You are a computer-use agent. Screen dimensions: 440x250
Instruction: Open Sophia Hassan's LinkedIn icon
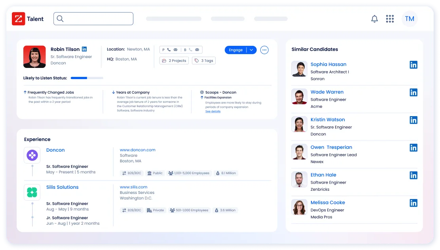[x=413, y=65]
